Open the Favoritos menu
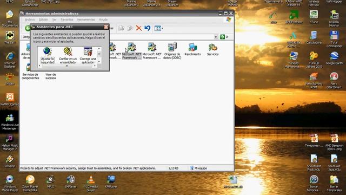This screenshot has height=195, width=346. click(67, 19)
